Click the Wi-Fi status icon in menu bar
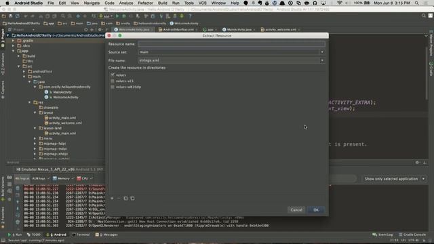The image size is (434, 244). tap(339, 3)
